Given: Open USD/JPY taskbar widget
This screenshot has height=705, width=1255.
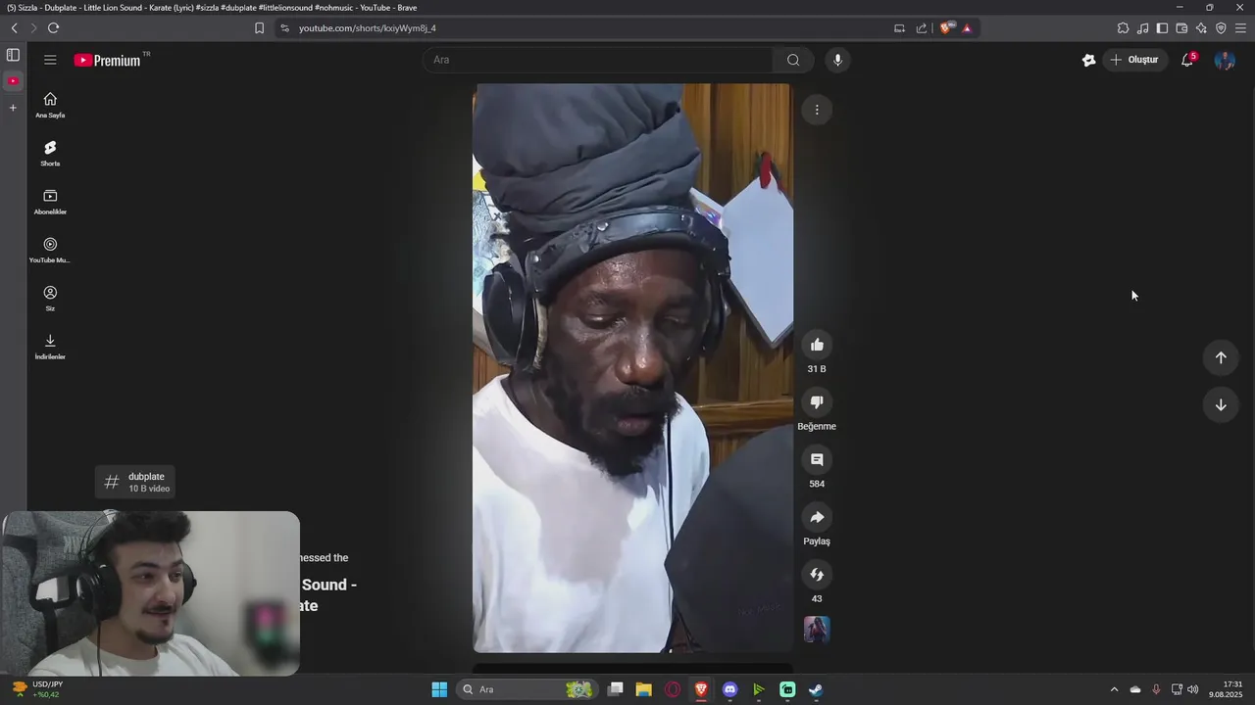Looking at the screenshot, I should click(36, 689).
